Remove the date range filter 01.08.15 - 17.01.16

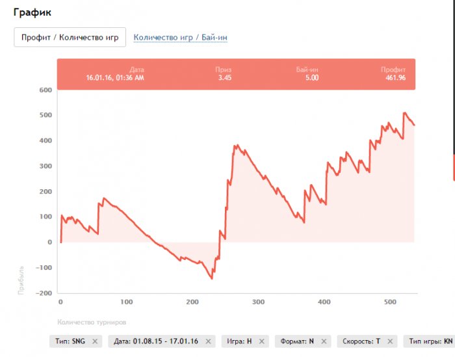pos(208,341)
